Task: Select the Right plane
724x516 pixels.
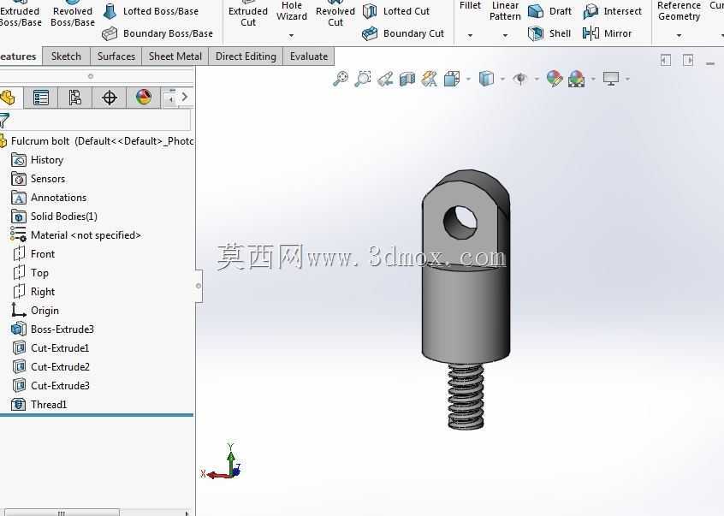Action: click(33, 292)
